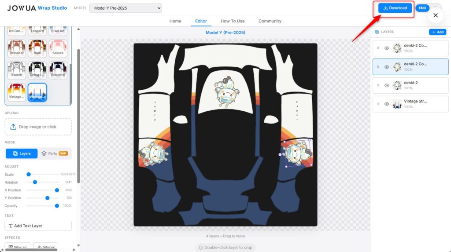
Task: Click the ENG language selector
Action: 422,8
